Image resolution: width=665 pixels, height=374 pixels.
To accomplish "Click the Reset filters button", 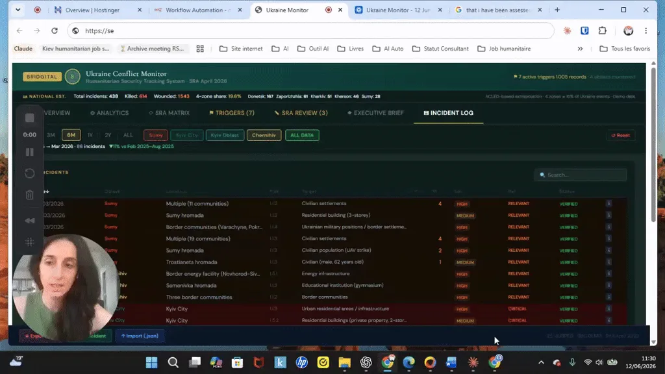I will [x=620, y=135].
